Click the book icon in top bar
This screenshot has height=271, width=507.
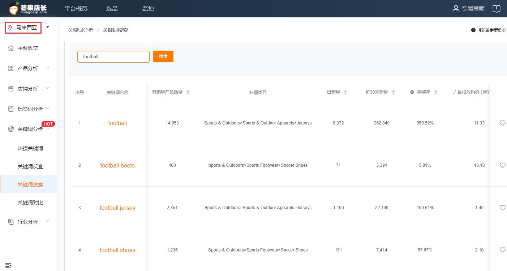[497, 9]
